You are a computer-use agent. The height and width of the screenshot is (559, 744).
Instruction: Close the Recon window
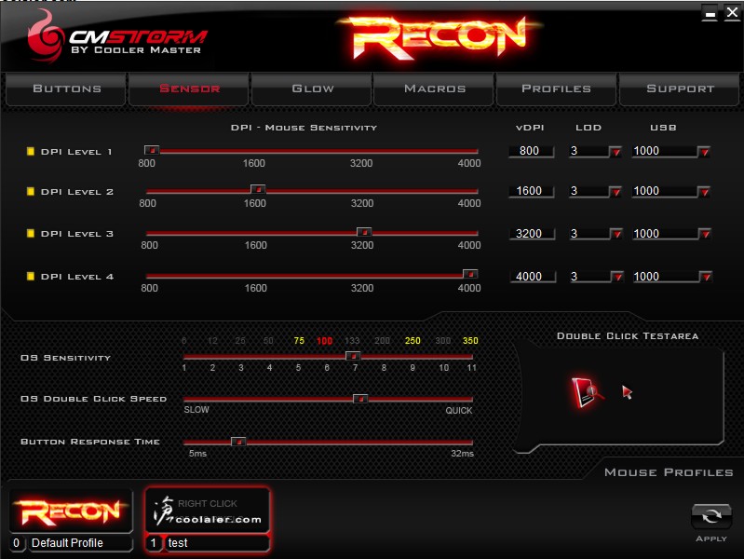[x=732, y=13]
